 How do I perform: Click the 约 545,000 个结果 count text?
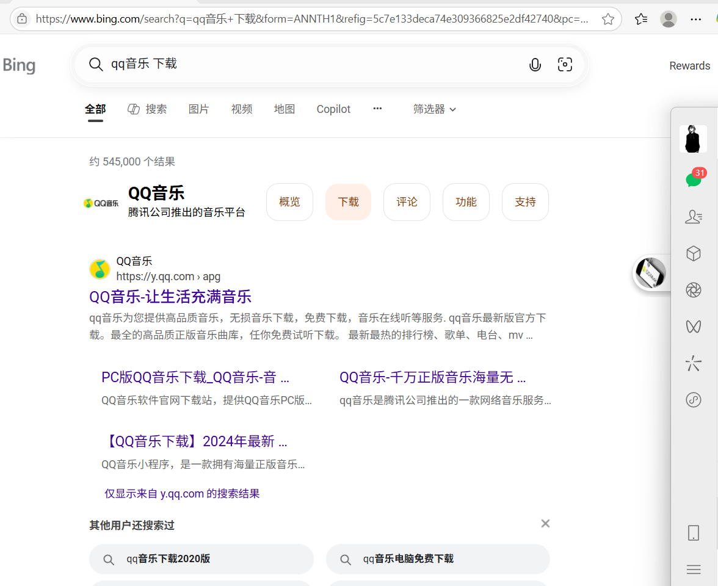coord(132,162)
